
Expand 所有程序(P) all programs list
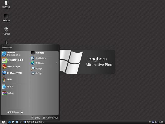15,113
